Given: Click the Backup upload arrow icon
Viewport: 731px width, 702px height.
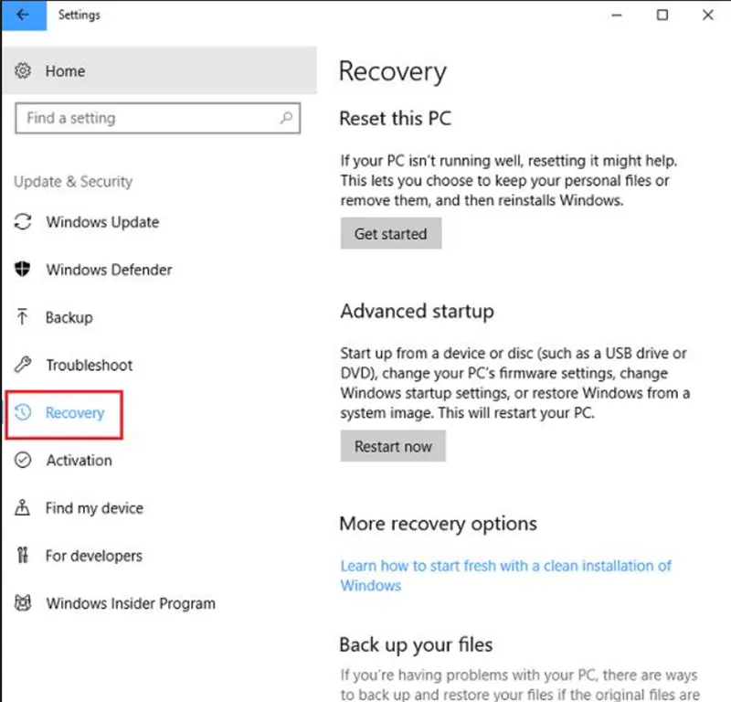Looking at the screenshot, I should (24, 317).
